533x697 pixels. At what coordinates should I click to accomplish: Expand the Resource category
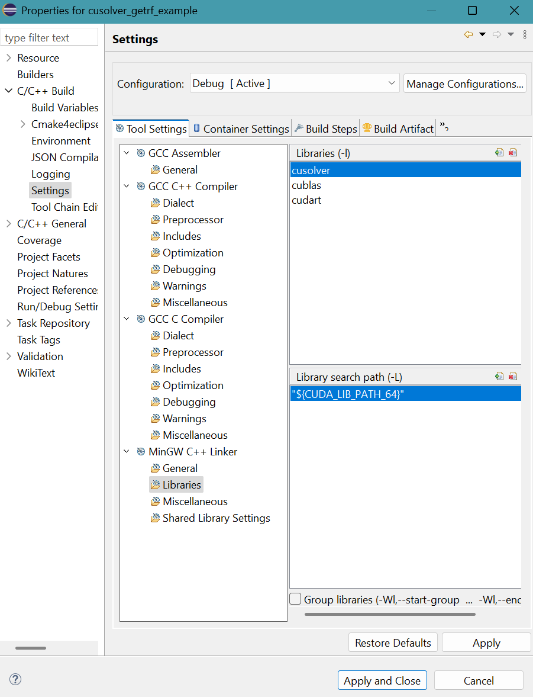(8, 58)
